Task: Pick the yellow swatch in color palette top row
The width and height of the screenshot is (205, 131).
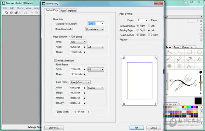Action: pos(185,107)
